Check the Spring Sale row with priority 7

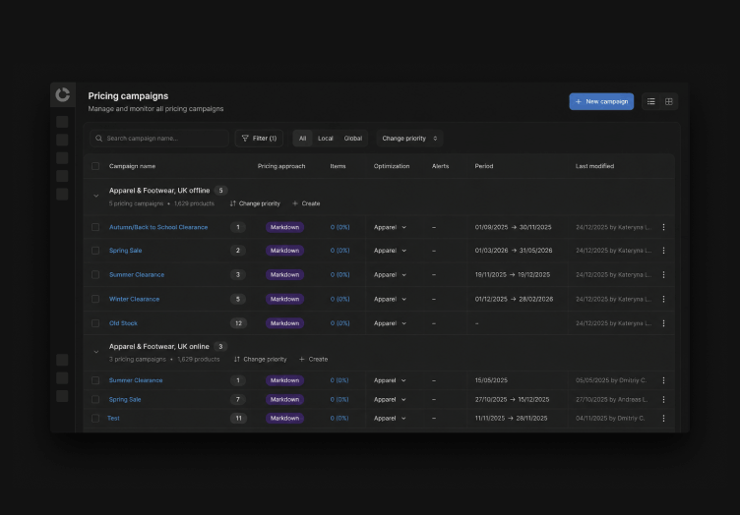point(95,400)
